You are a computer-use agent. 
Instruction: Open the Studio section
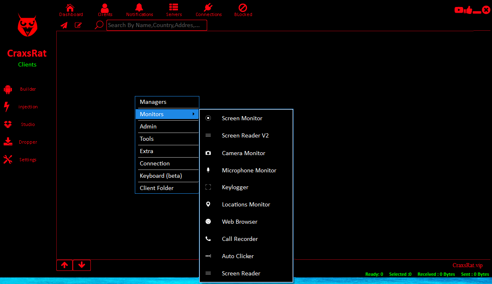(28, 124)
